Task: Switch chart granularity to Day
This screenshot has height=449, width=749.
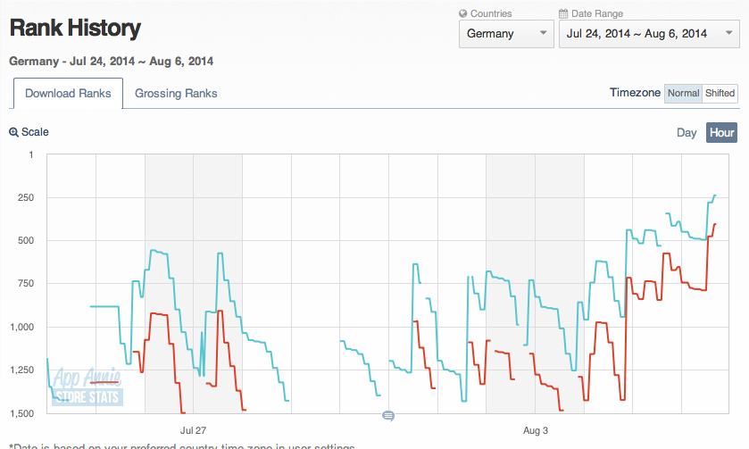Action: [687, 132]
